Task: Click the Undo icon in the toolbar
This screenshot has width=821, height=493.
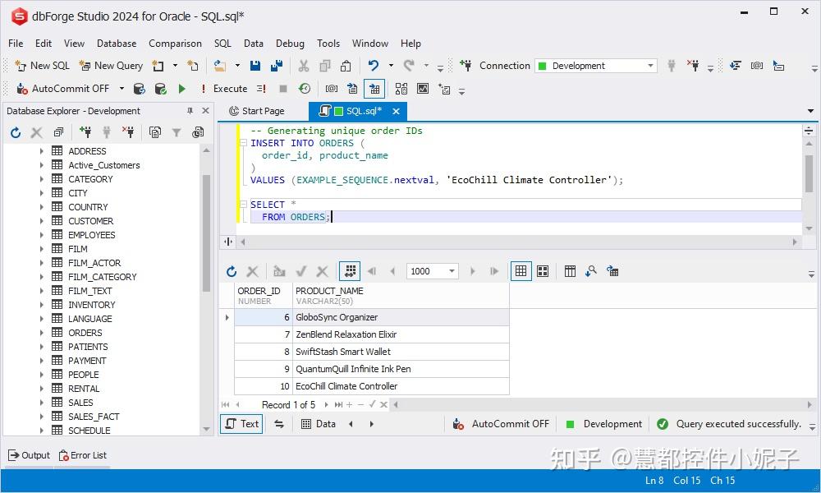Action: pyautogui.click(x=374, y=65)
